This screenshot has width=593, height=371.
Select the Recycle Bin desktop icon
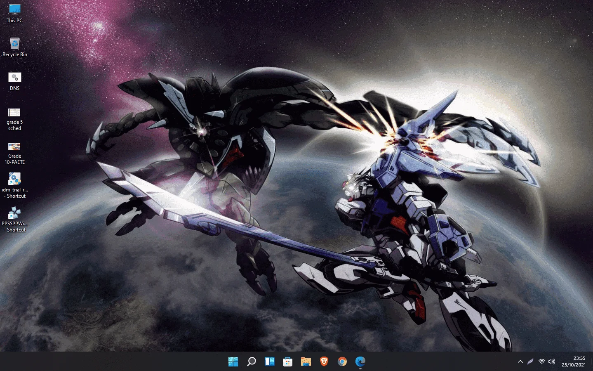click(x=14, y=47)
